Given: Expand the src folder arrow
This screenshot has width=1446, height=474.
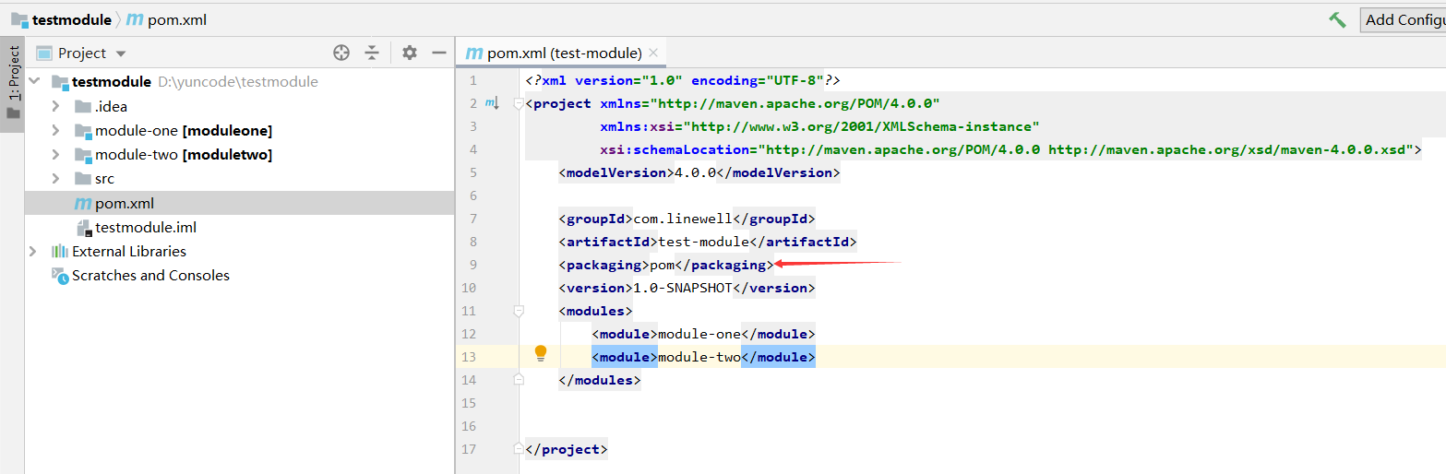Looking at the screenshot, I should [55, 178].
